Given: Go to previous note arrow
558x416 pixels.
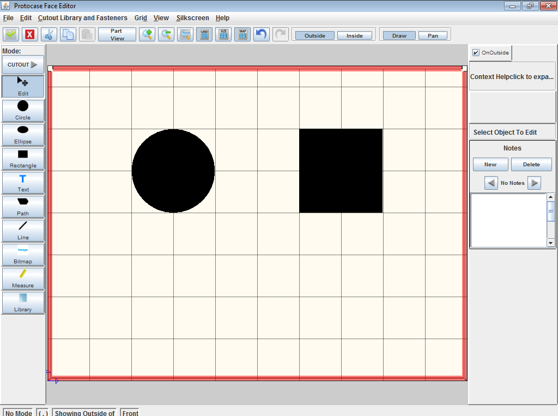Looking at the screenshot, I should point(491,183).
